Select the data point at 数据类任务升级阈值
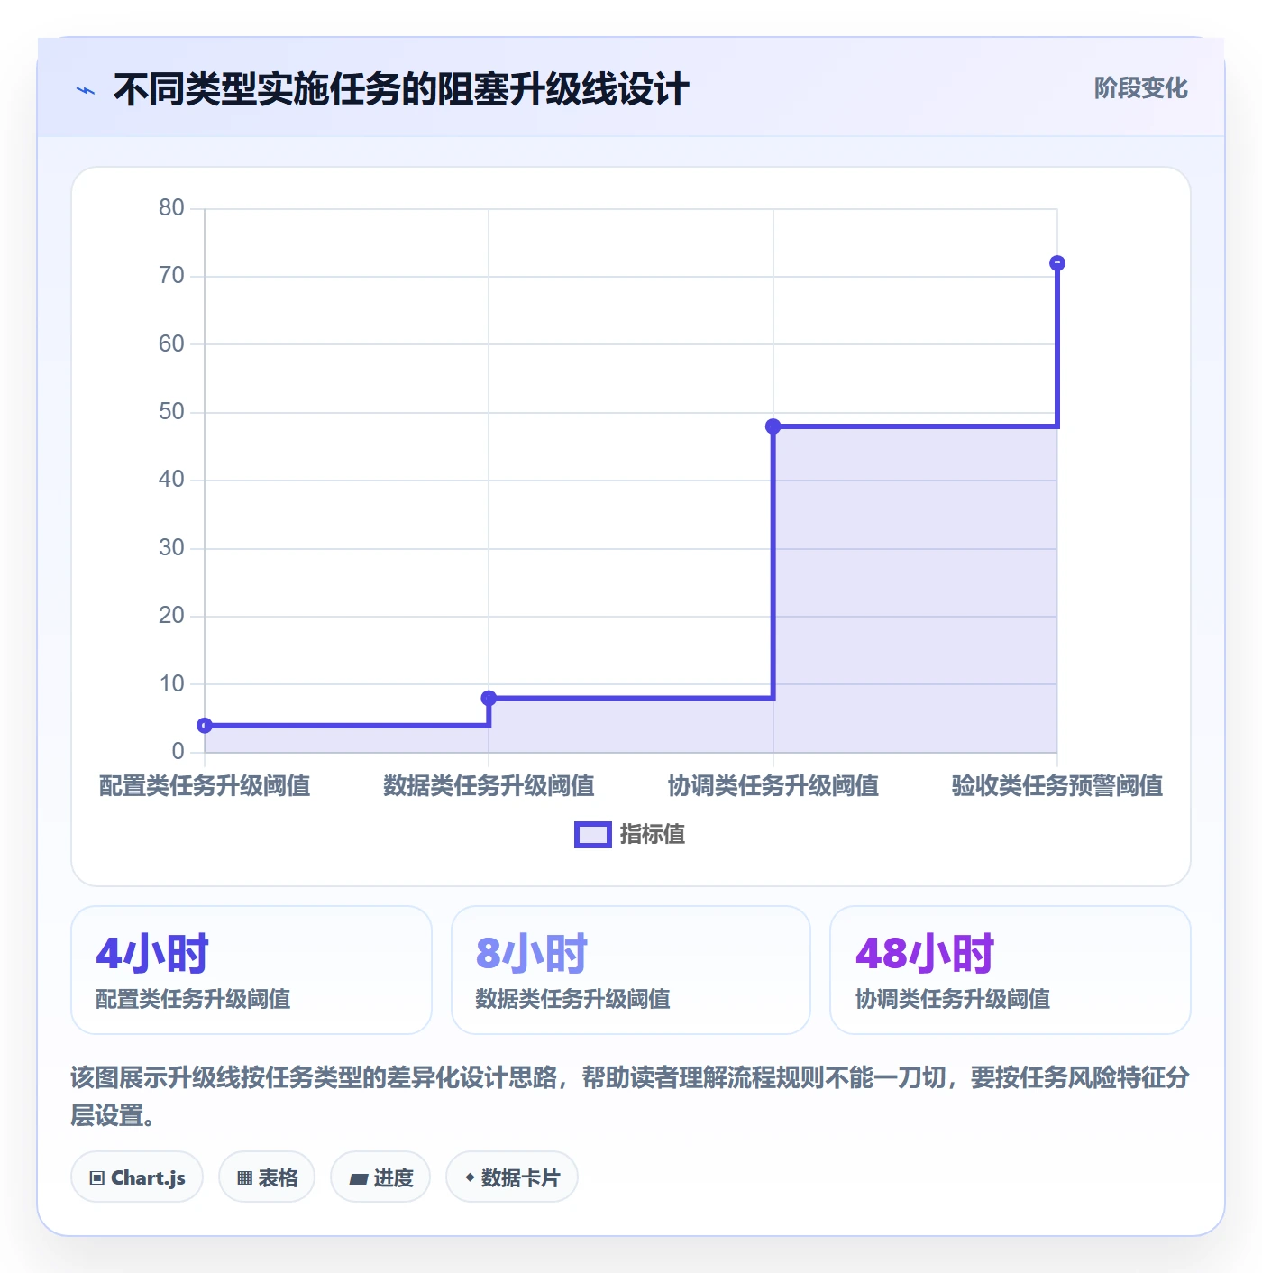 point(489,698)
